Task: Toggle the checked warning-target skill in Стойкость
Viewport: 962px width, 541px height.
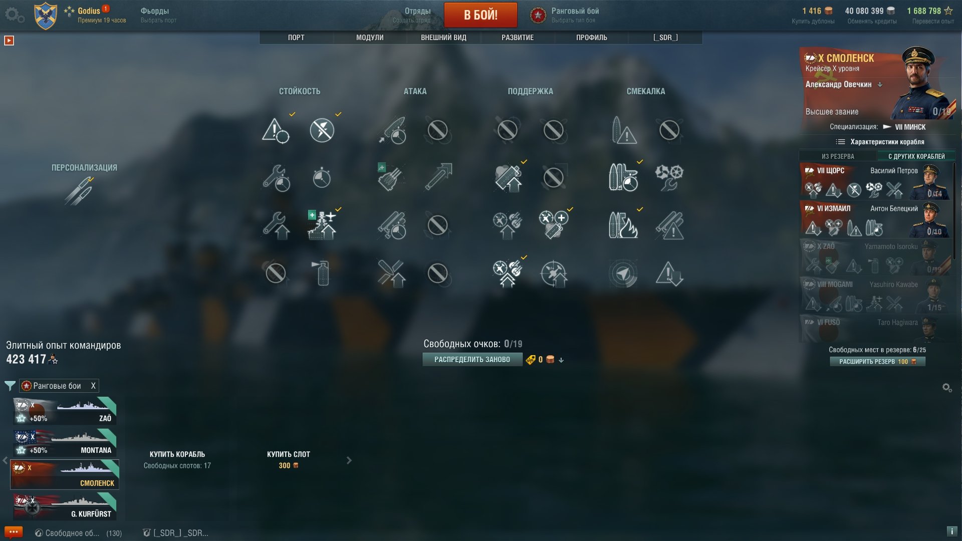Action: point(276,130)
